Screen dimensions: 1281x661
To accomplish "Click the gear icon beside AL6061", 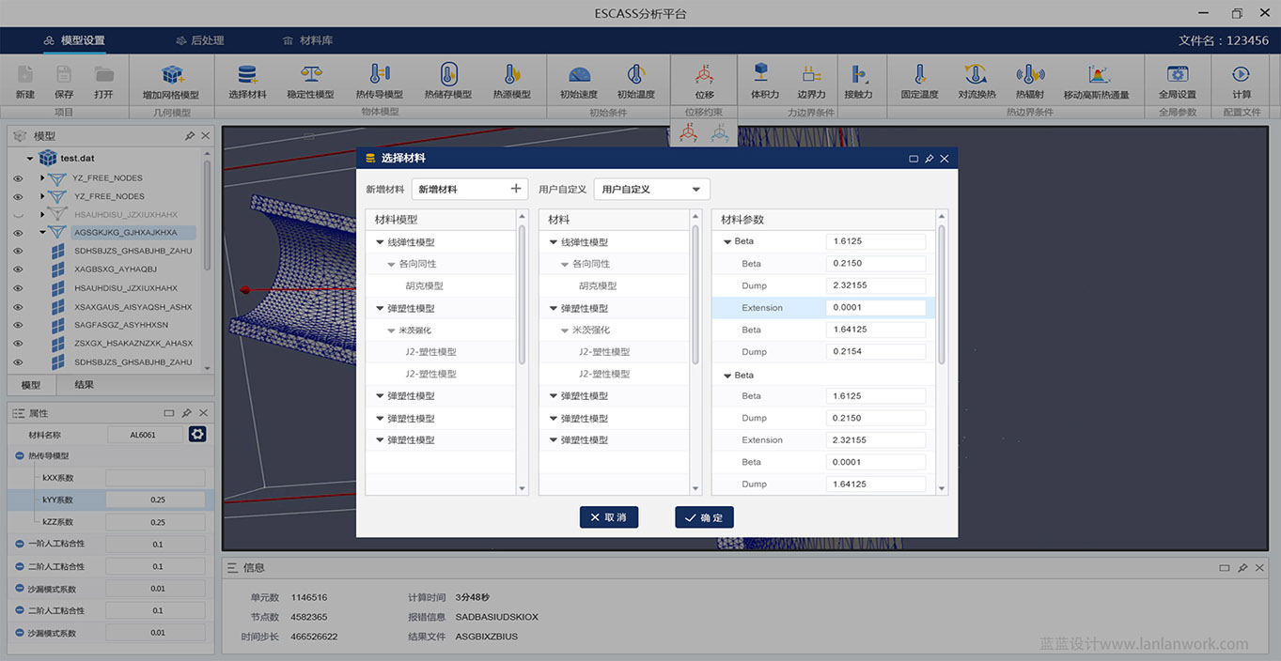I will tap(197, 434).
